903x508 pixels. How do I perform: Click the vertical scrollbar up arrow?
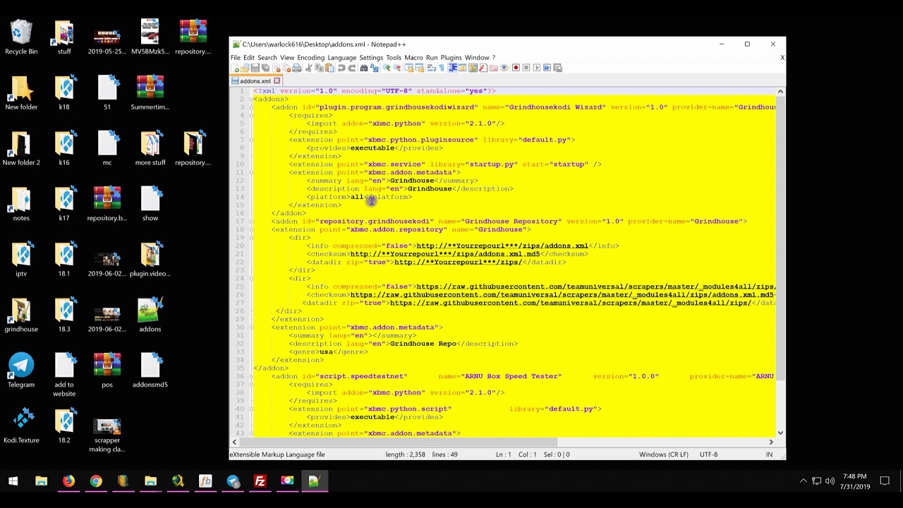pos(780,92)
